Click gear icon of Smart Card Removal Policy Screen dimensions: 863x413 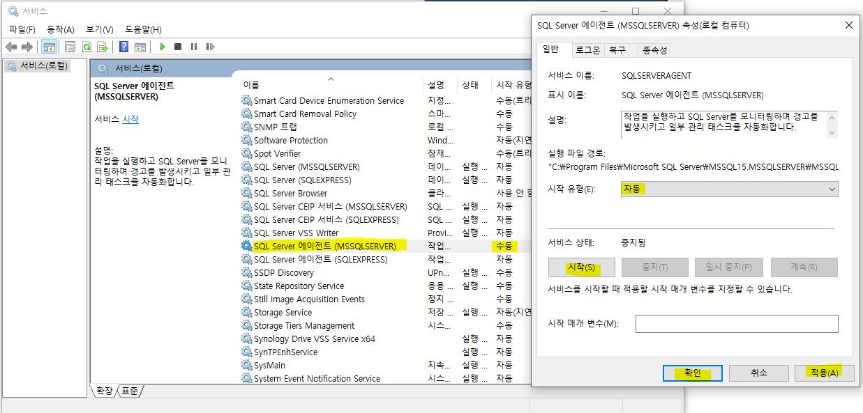[x=247, y=114]
